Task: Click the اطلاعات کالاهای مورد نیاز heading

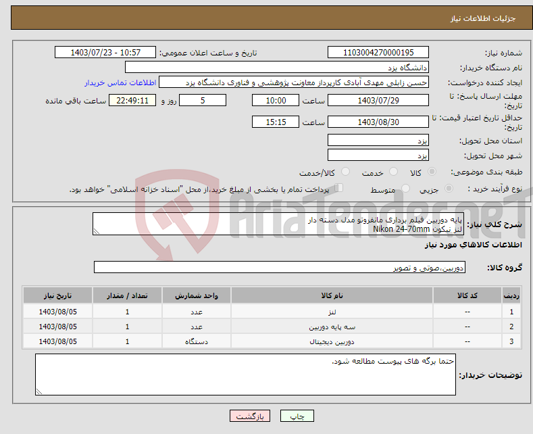Action: (473, 245)
